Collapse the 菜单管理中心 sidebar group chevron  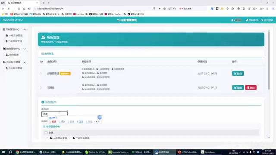[x=25, y=30]
